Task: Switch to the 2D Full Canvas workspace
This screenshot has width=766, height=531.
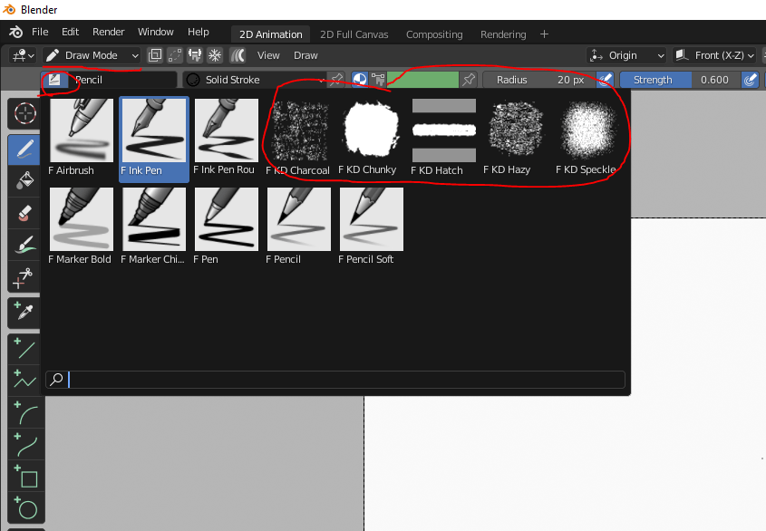Action: 354,34
